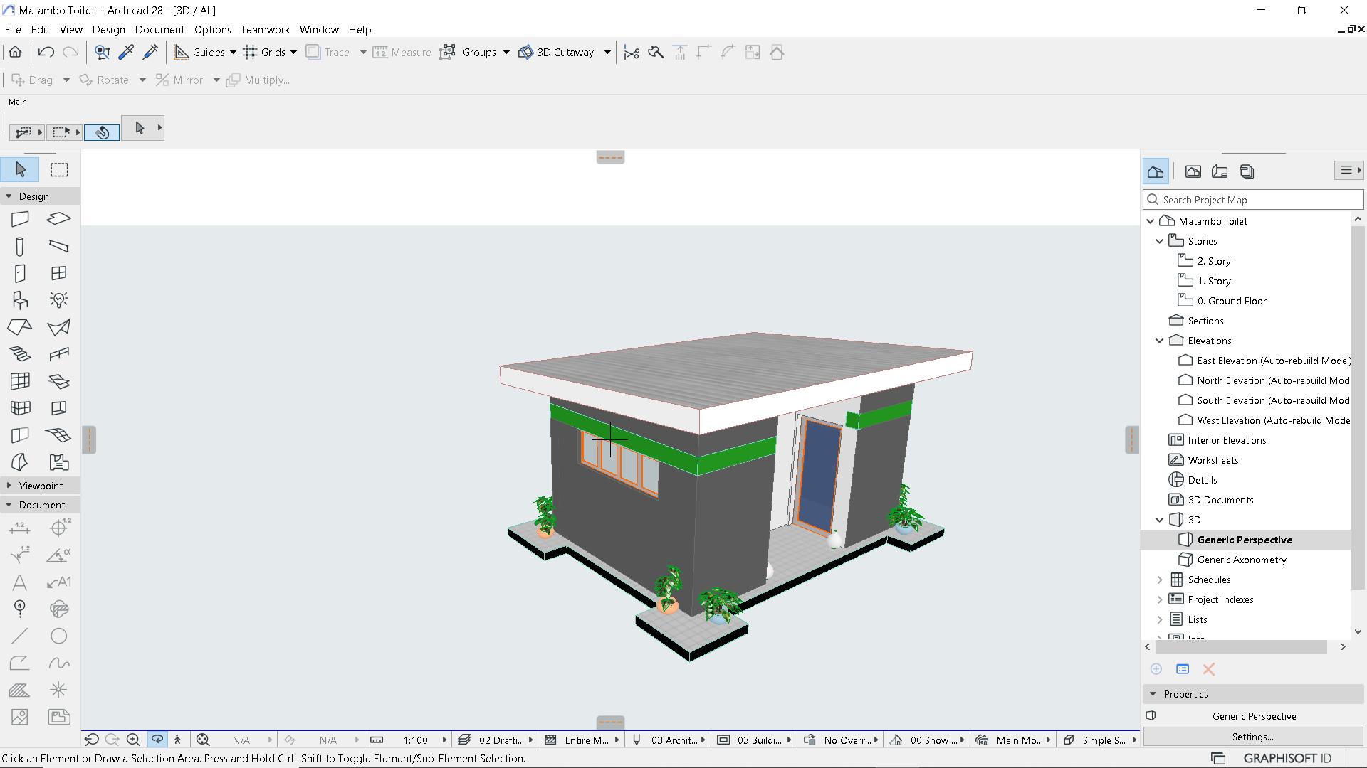
Task: Collapse the Stories tree node
Action: pyautogui.click(x=1160, y=241)
